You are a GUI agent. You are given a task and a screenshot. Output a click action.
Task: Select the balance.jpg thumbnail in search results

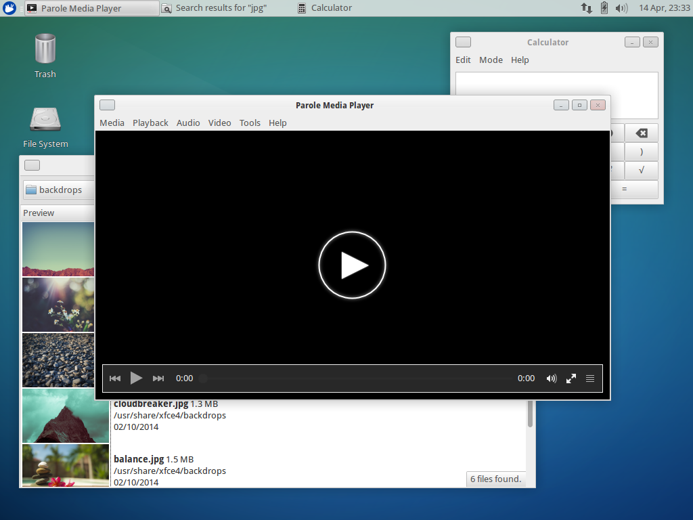click(66, 465)
